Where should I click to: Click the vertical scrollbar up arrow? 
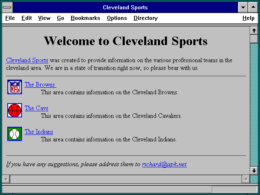pos(254,31)
